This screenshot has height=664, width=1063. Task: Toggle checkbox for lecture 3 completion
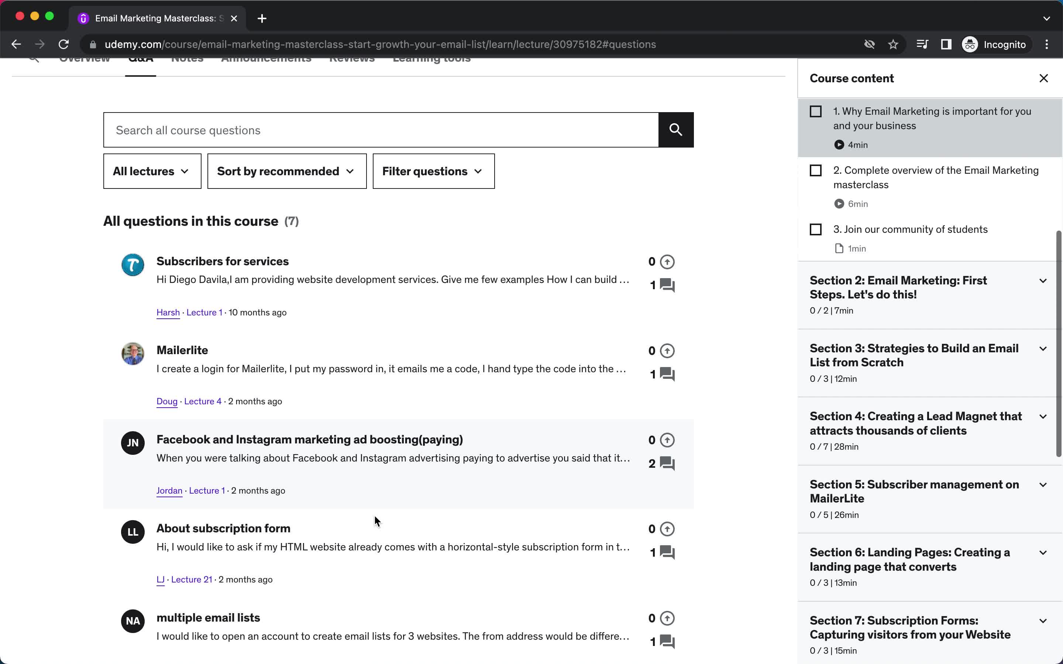click(815, 229)
